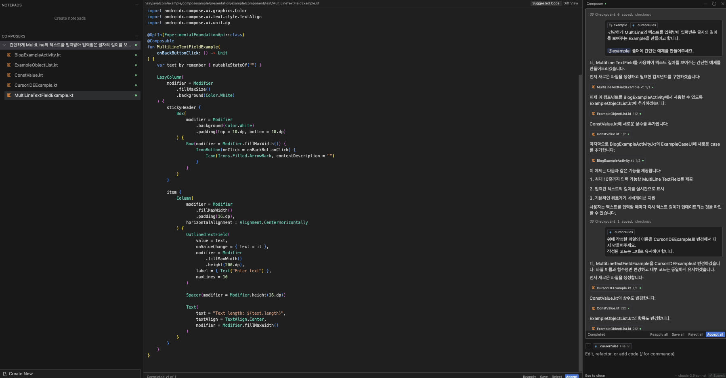726x378 pixels.
Task: Click the Kotlin icon beside BlogExampleActivity.kt
Action: [x=9, y=55]
